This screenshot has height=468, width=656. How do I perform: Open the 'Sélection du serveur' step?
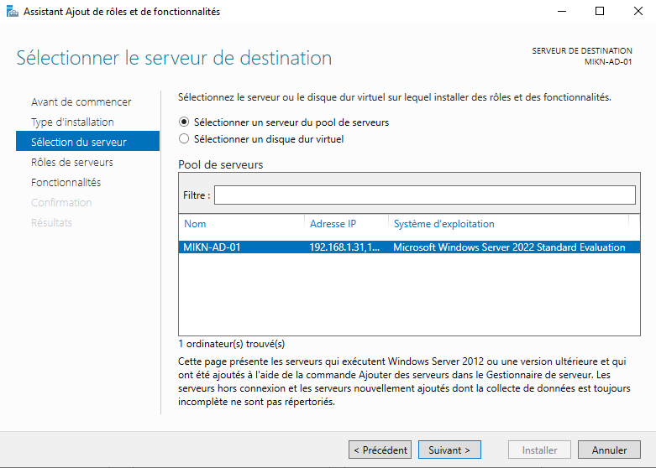78,143
